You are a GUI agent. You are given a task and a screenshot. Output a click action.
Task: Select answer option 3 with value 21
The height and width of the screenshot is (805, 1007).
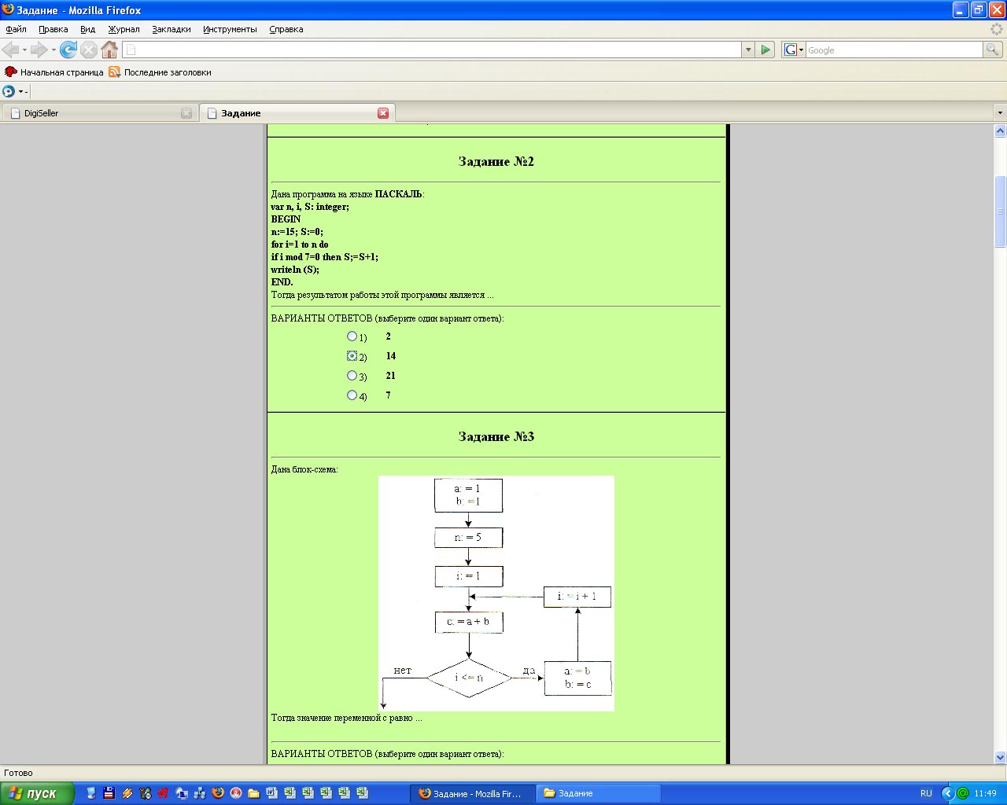point(352,376)
